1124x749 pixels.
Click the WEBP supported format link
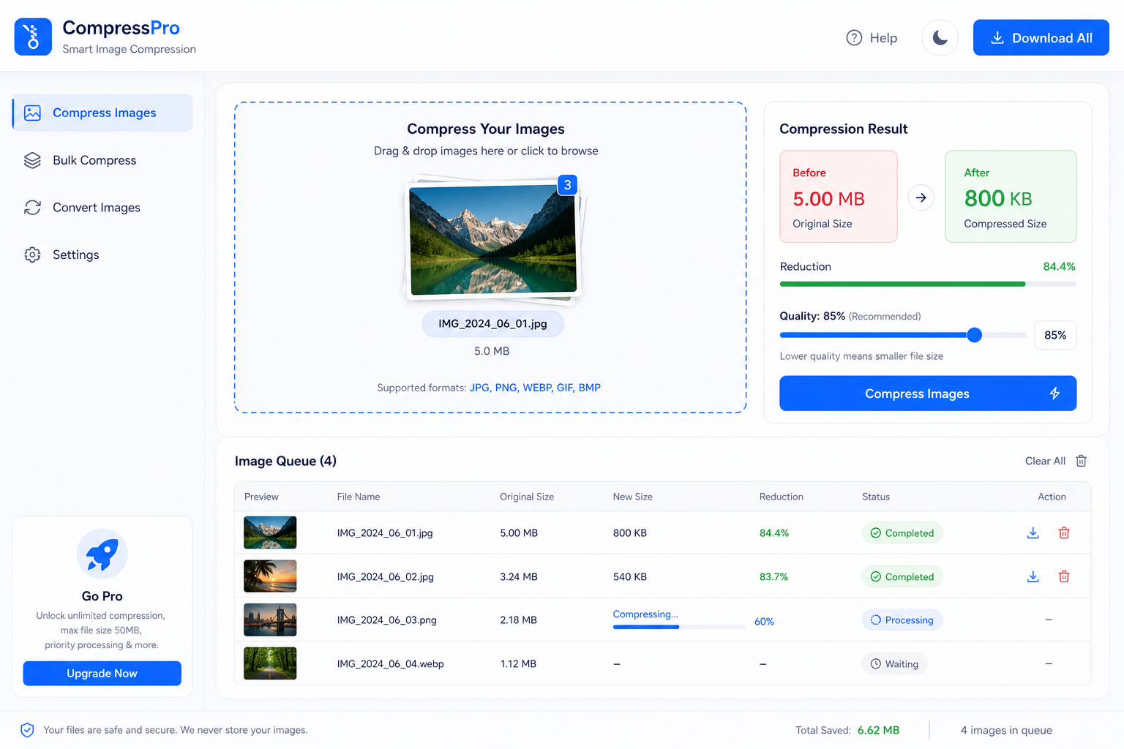pyautogui.click(x=537, y=388)
